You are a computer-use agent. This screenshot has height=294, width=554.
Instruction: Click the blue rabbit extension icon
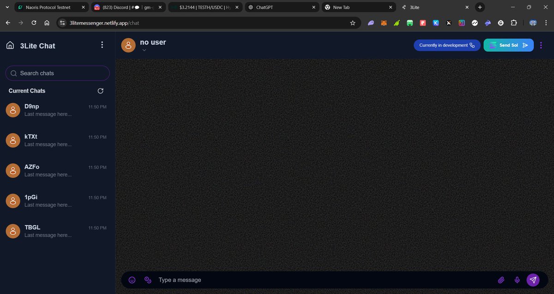(488, 23)
